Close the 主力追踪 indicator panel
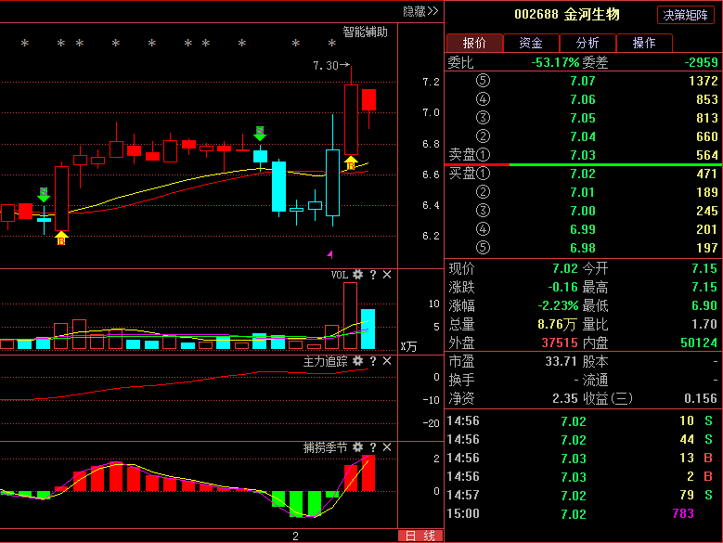The image size is (723, 543). pos(387,361)
